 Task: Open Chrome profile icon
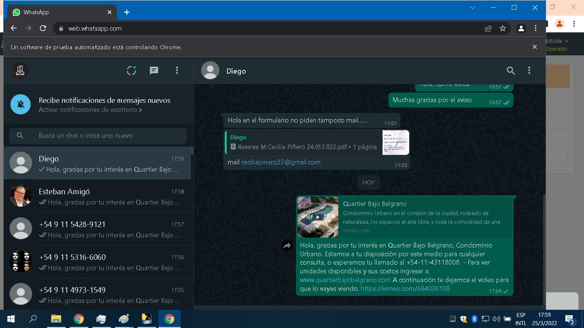click(521, 28)
